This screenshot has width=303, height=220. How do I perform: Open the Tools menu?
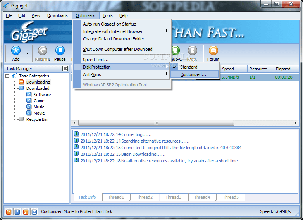108,15
